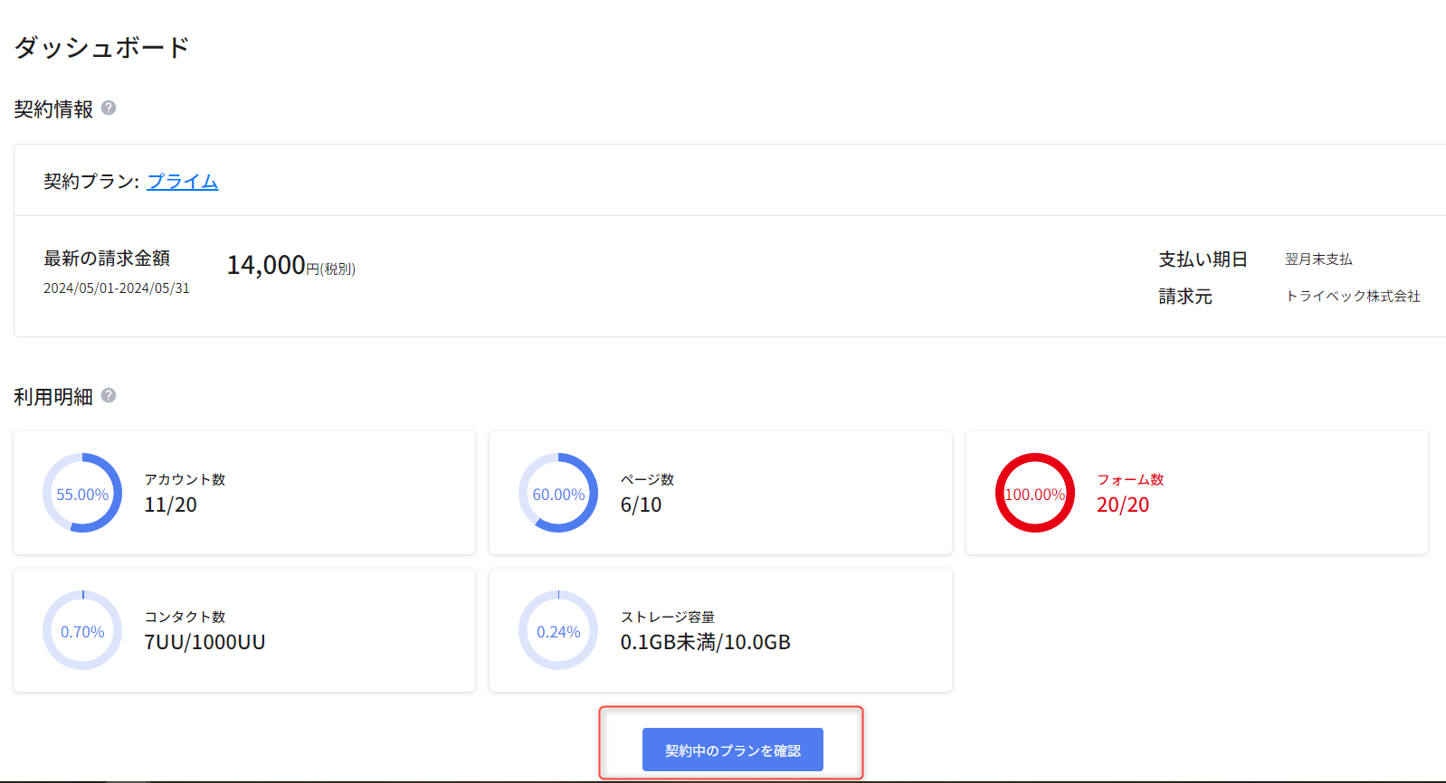The image size is (1446, 783).
Task: Click the 最新の請求金額 label
Action: 107,259
